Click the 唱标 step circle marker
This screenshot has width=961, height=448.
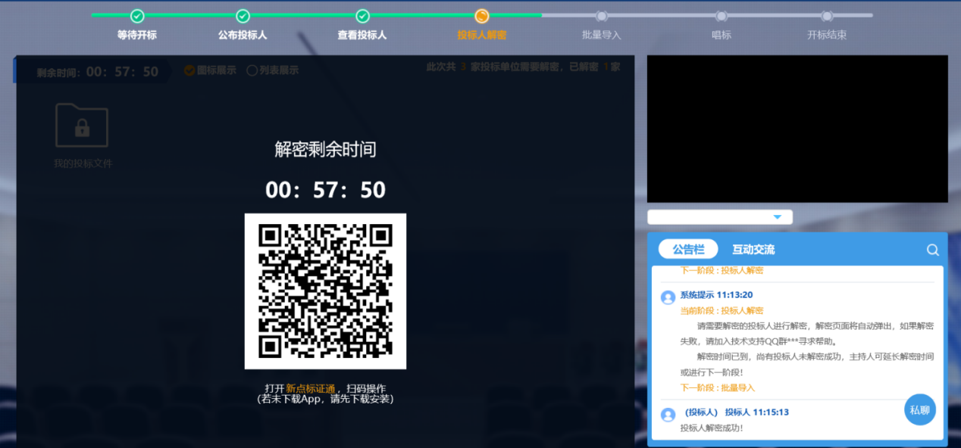722,16
